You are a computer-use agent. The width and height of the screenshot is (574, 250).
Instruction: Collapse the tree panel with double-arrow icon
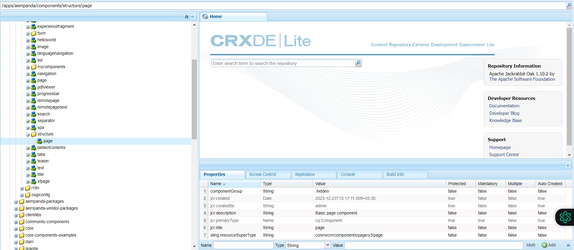click(x=193, y=17)
